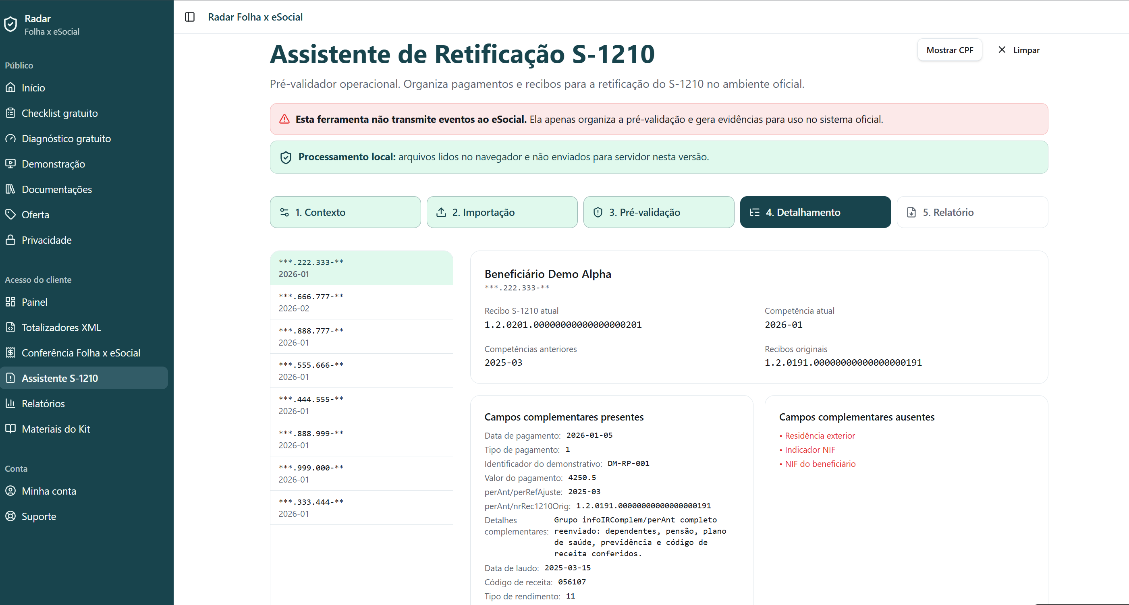Open Minha conta
The height and width of the screenshot is (605, 1129).
84,491
